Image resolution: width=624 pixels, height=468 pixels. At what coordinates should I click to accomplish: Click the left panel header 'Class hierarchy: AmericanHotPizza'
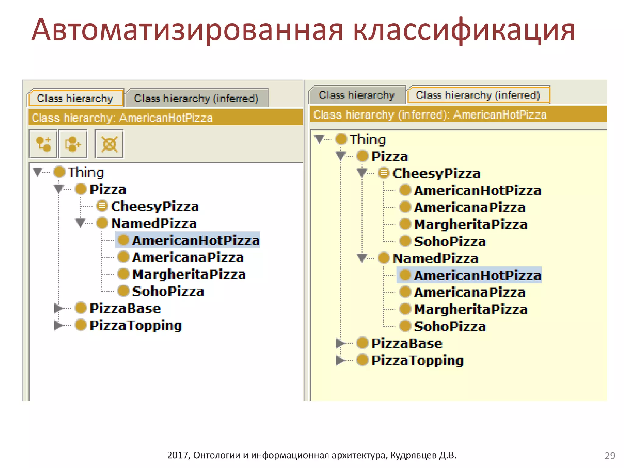click(165, 118)
